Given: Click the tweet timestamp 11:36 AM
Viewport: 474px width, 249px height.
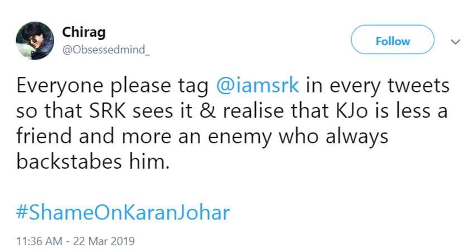Looking at the screenshot, I should click(36, 242).
